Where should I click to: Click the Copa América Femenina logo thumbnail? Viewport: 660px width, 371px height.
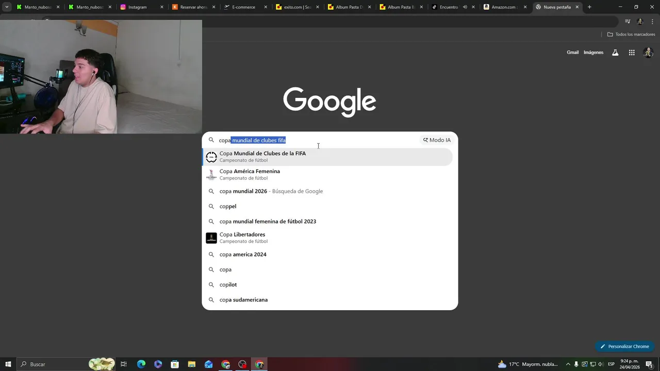(211, 175)
